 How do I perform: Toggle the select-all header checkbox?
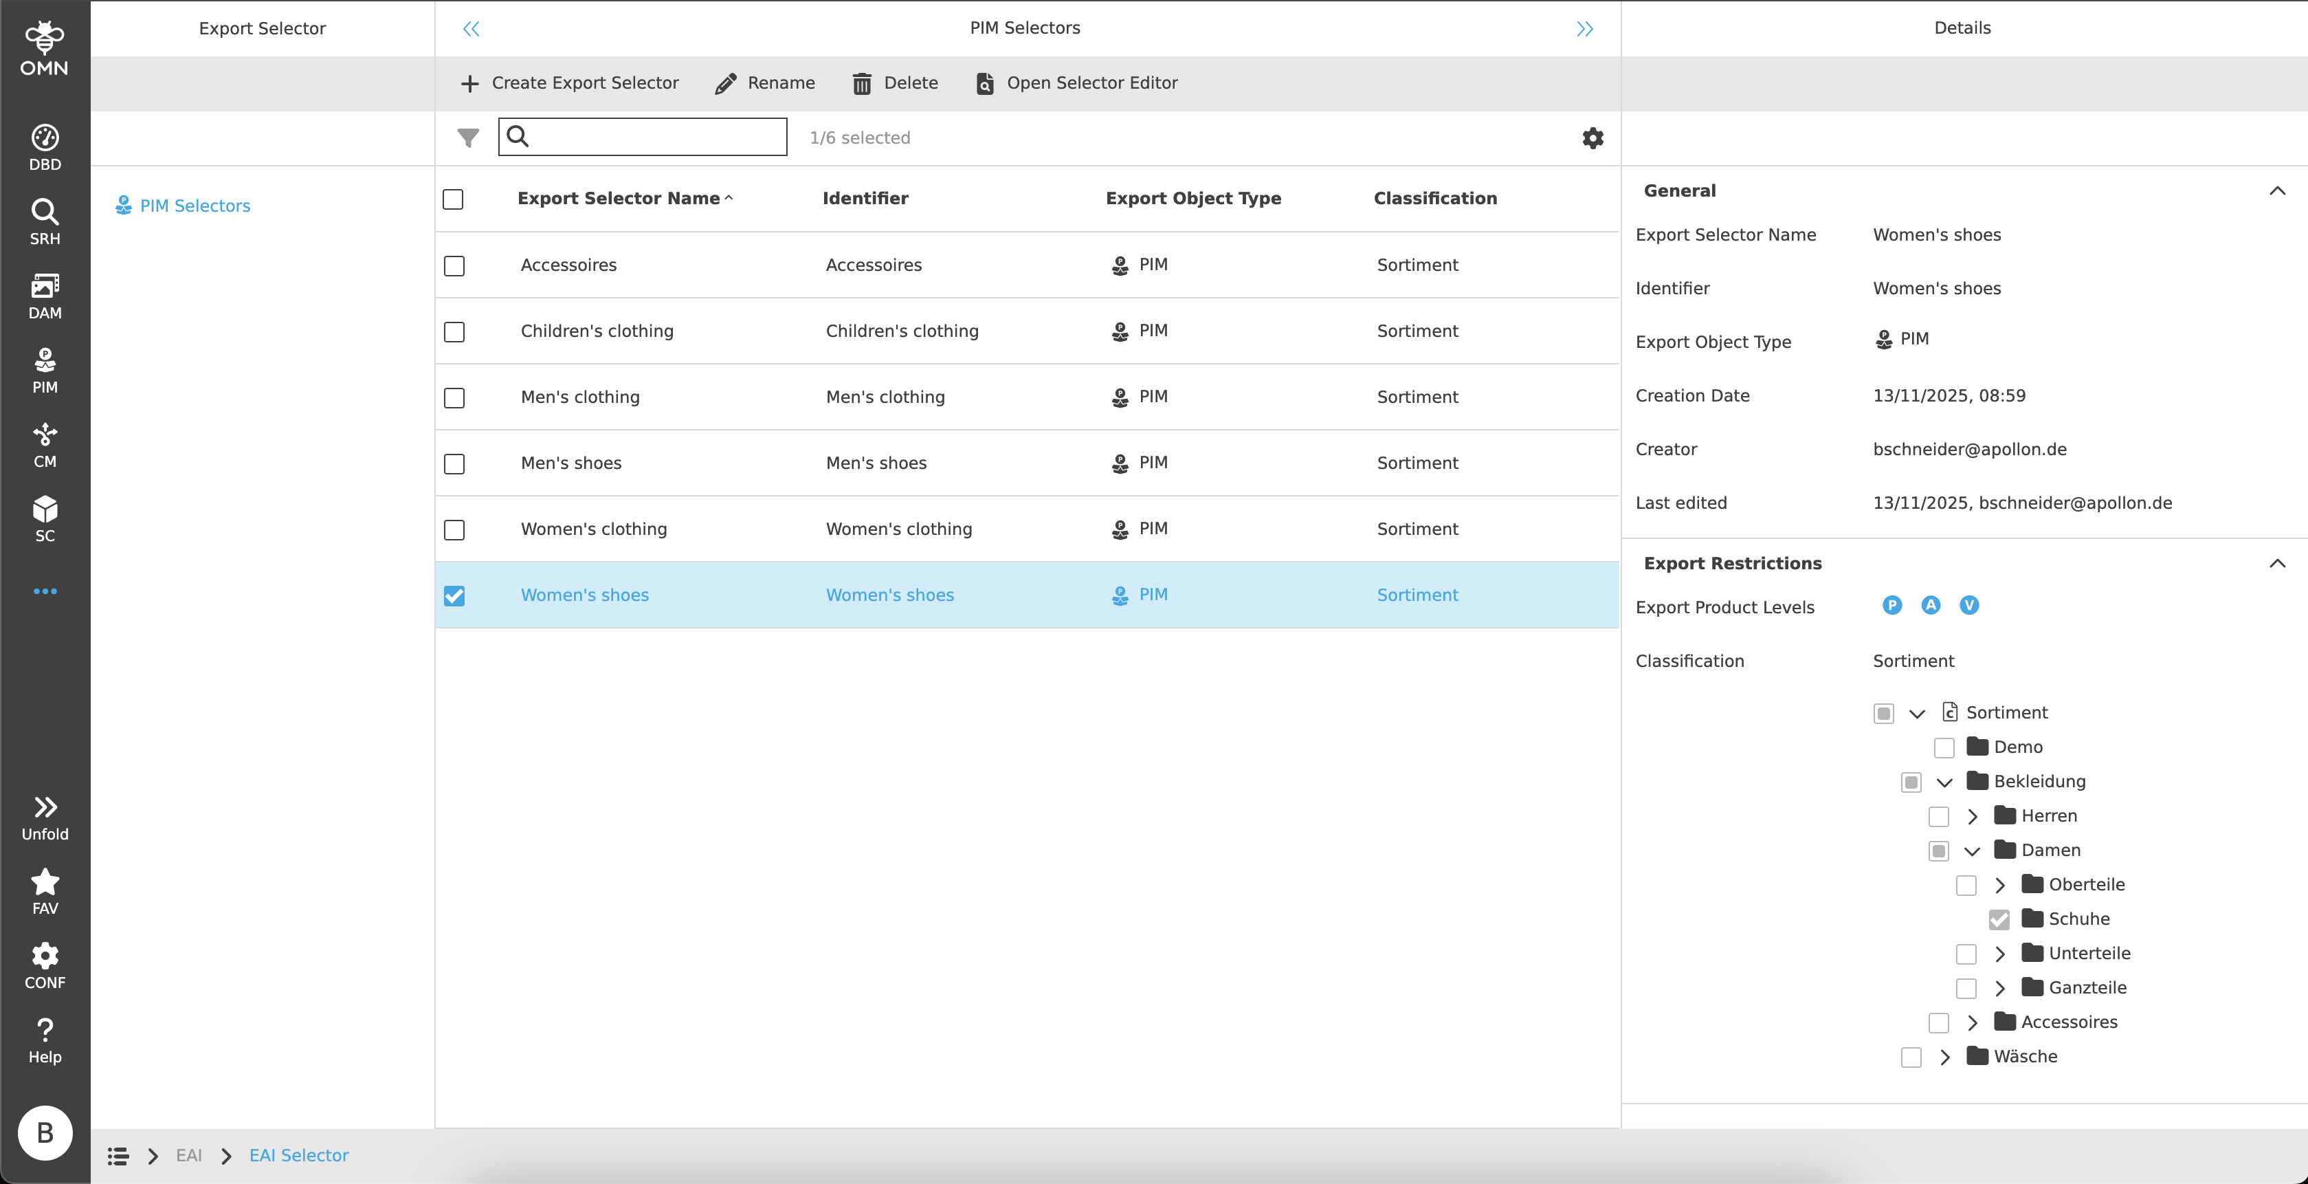(454, 199)
